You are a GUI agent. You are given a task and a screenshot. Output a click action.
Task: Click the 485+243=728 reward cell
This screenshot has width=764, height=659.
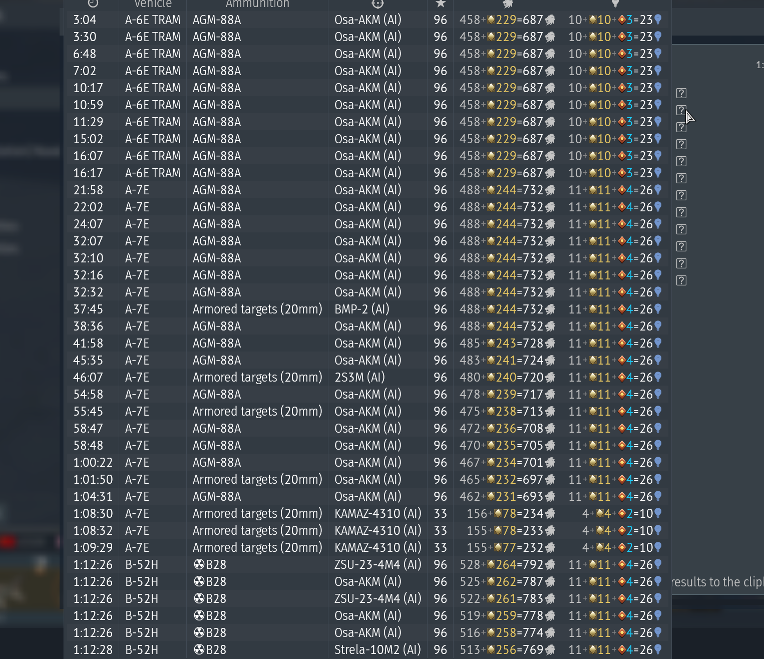pos(508,344)
